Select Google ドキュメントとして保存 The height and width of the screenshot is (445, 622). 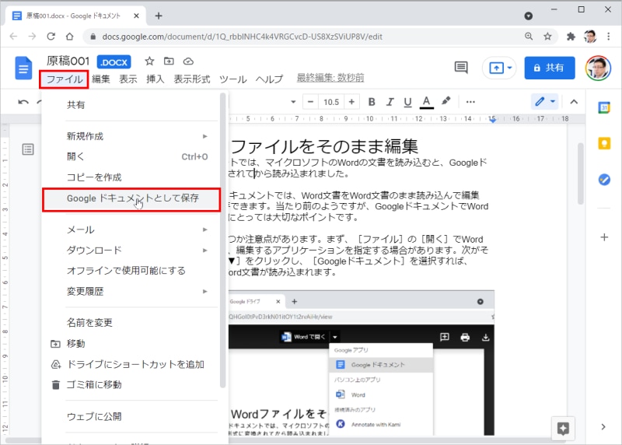coord(131,199)
